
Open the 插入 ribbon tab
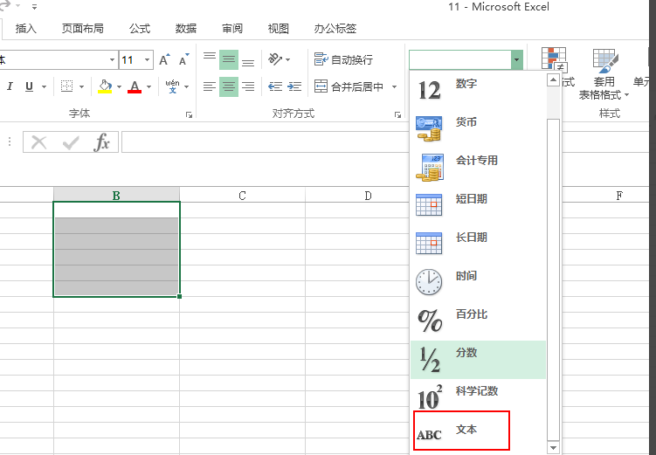(x=25, y=29)
